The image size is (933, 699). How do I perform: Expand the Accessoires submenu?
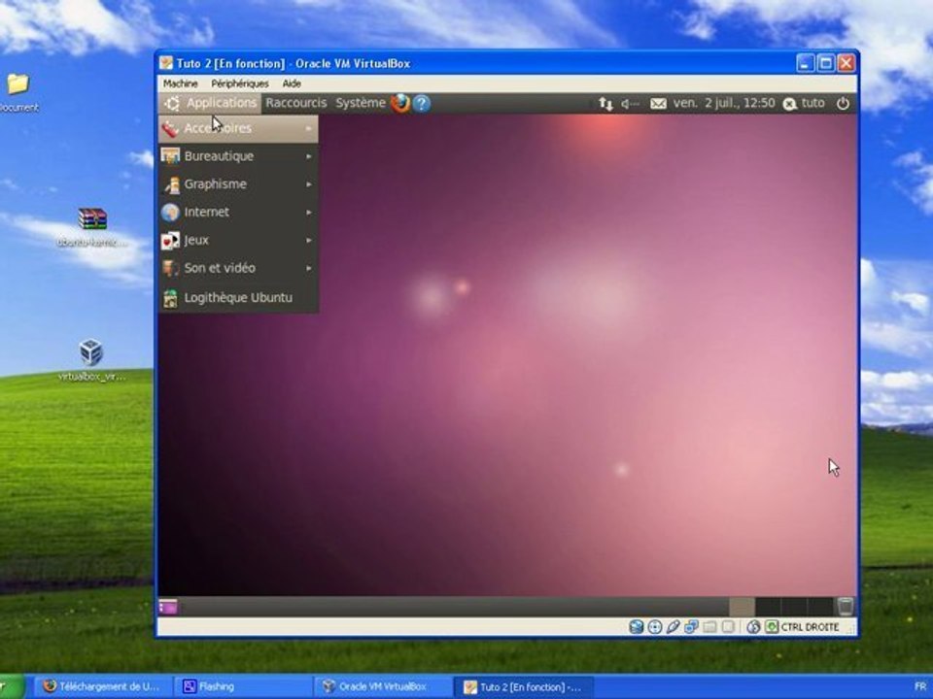238,128
